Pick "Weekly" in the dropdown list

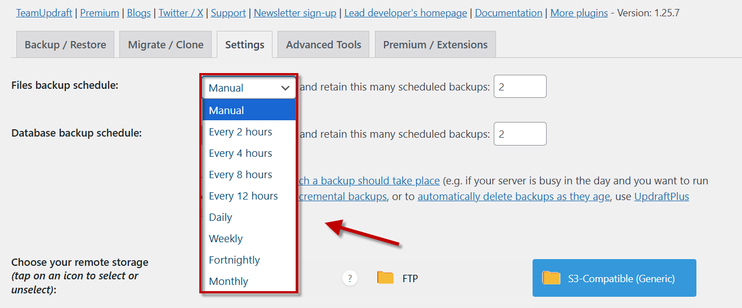tap(226, 239)
